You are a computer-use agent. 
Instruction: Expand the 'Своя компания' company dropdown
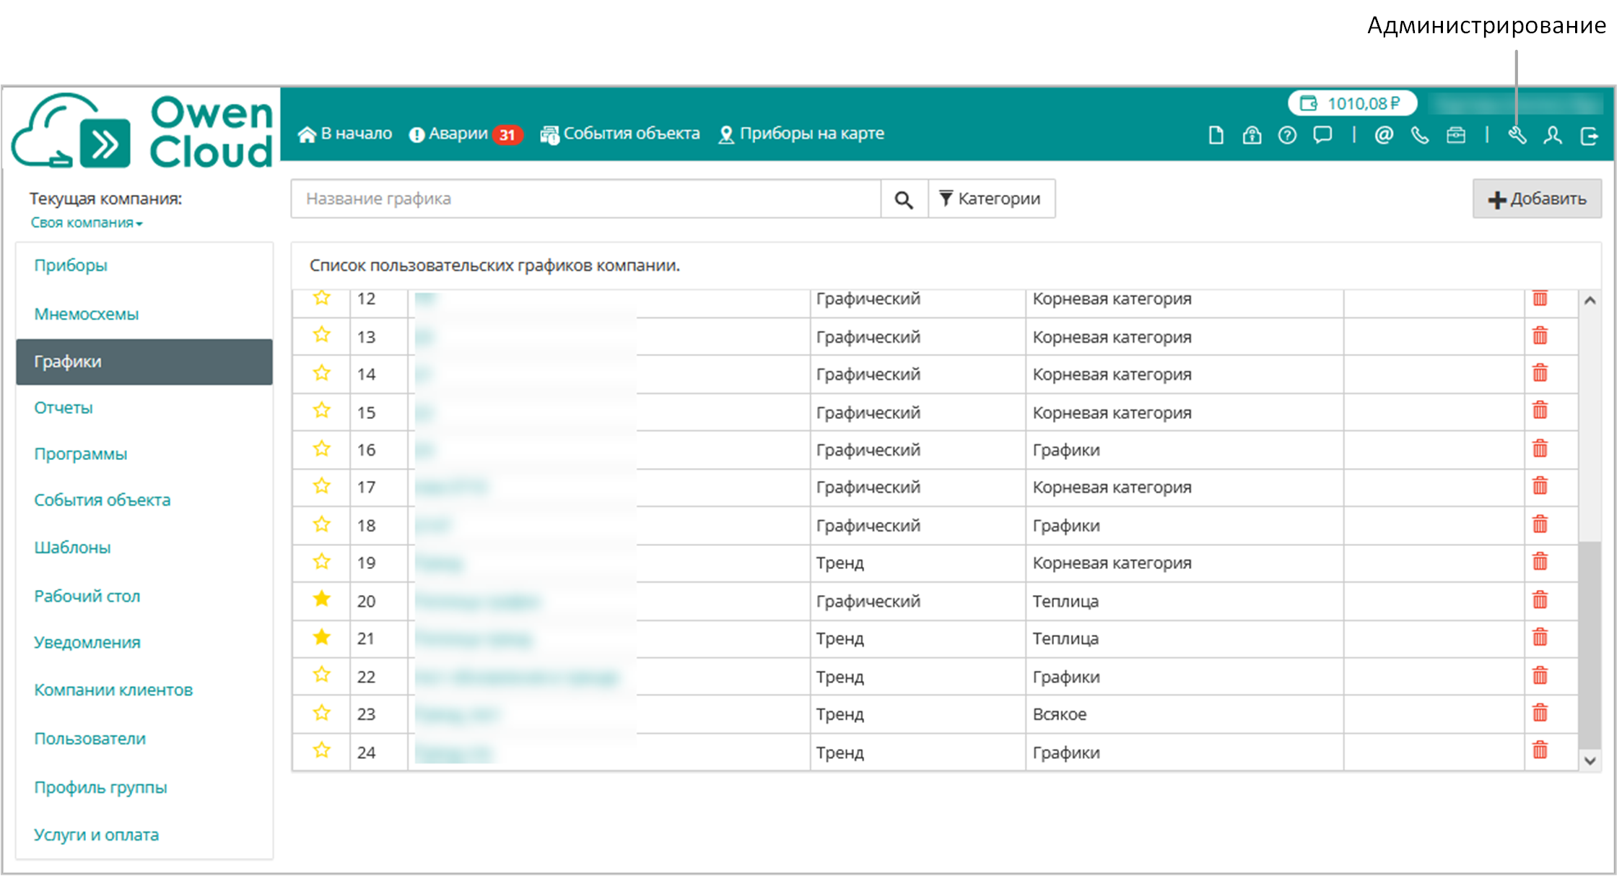click(87, 223)
